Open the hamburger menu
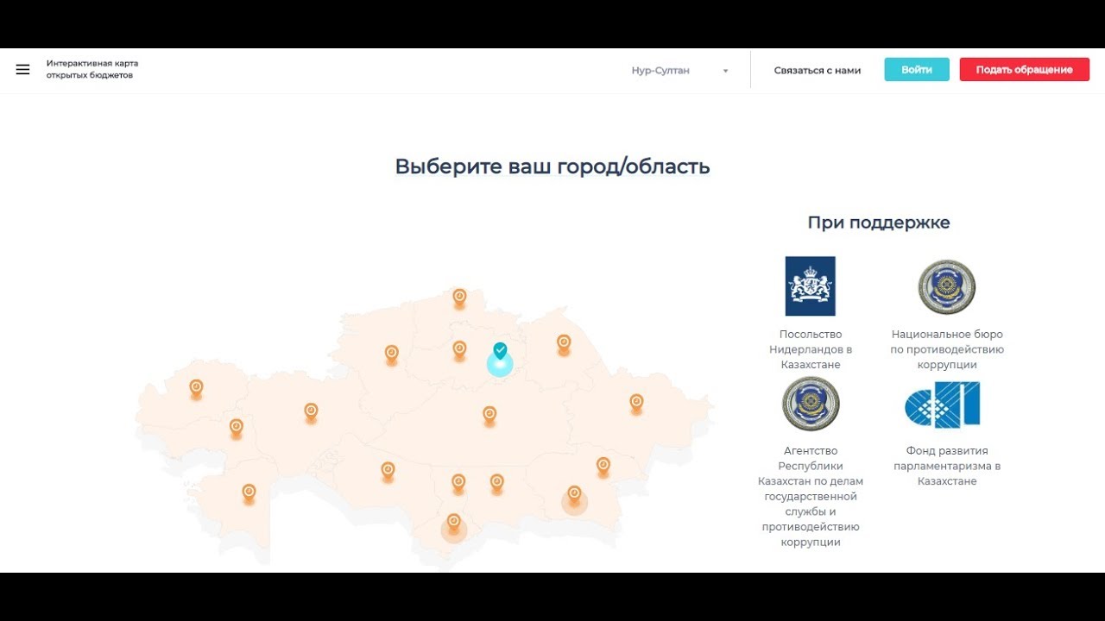The image size is (1105, 621). click(x=23, y=70)
